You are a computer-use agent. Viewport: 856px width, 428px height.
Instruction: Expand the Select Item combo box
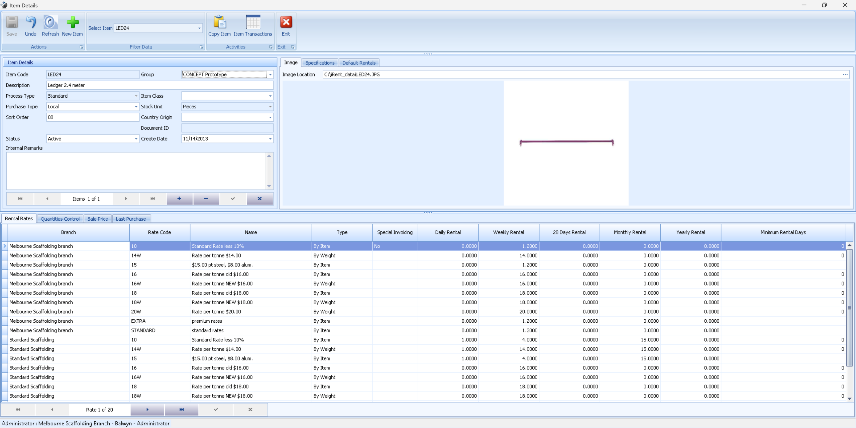click(199, 28)
